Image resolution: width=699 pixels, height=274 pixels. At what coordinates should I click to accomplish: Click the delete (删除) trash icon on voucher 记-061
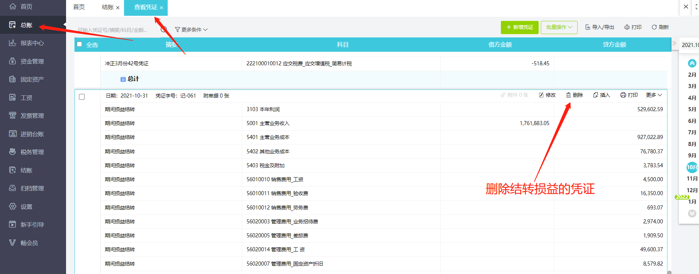(568, 95)
